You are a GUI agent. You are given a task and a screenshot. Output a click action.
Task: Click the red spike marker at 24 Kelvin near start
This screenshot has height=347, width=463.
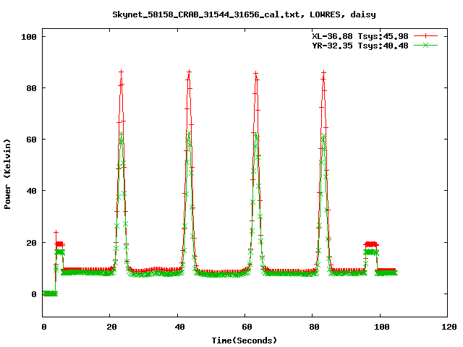[56, 233]
